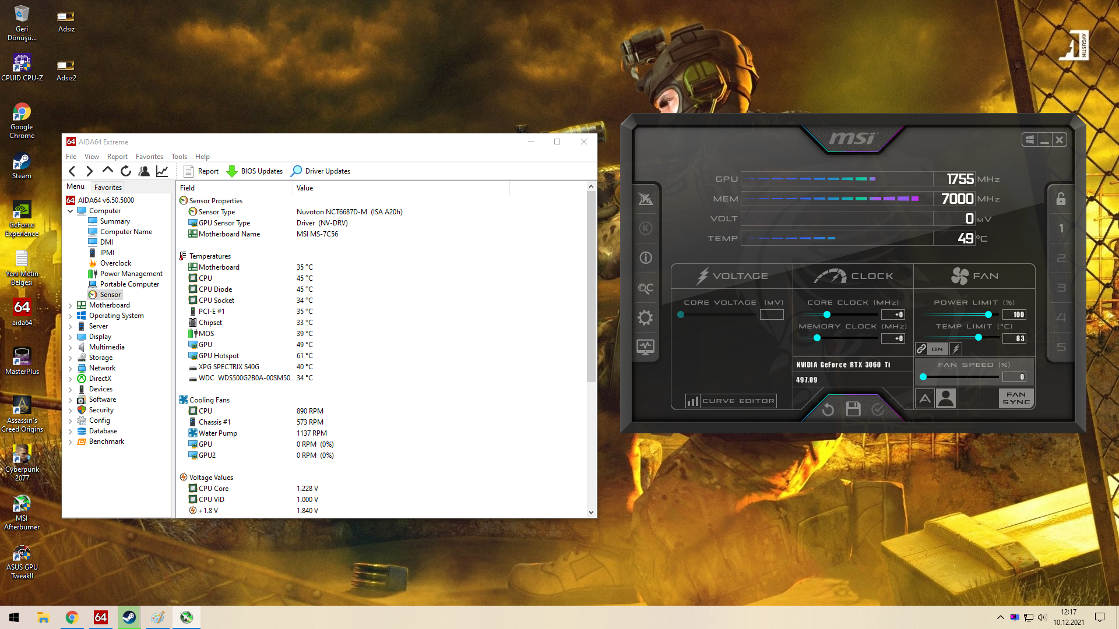
Task: Click the Core Clock slider handle
Action: (826, 314)
